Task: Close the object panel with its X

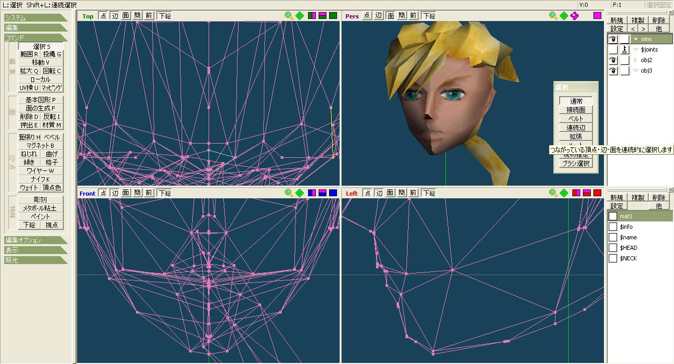Action: [x=670, y=13]
